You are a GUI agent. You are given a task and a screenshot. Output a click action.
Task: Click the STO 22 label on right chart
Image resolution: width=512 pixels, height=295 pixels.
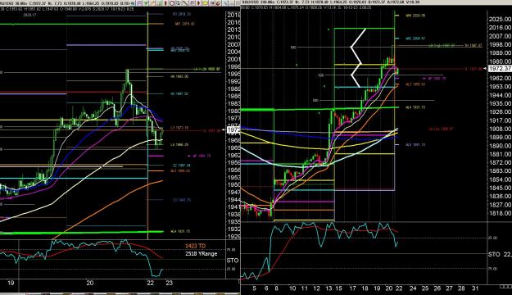point(500,254)
